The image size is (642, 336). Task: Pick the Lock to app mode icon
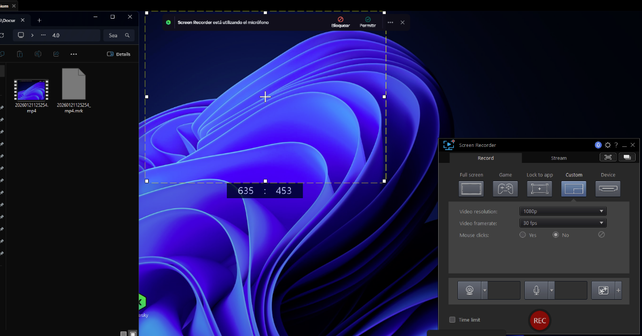[539, 189]
